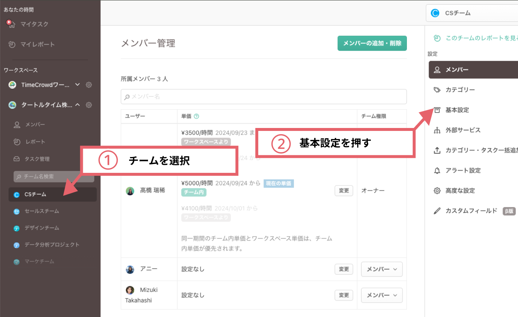Click the gear icon beside TimeCrowd workspace
Image resolution: width=518 pixels, height=317 pixels.
[x=89, y=85]
